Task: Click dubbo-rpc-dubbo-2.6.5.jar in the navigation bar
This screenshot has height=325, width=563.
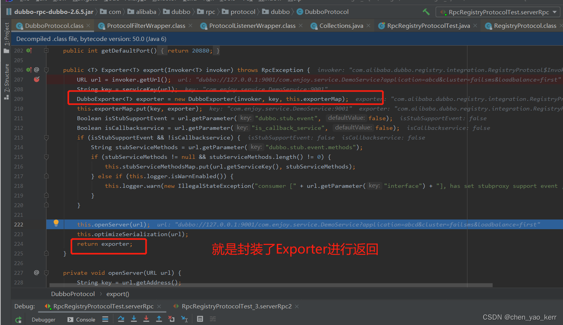Action: click(x=50, y=12)
